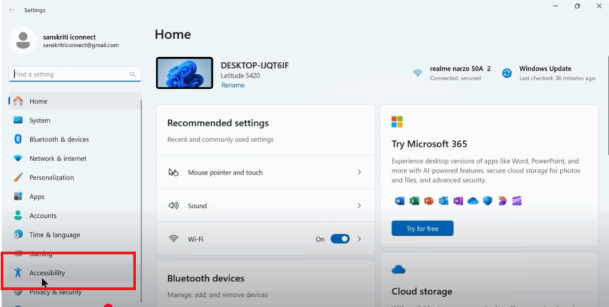The width and height of the screenshot is (609, 307).
Task: Open Wi-Fi details with the chevron arrow
Action: click(x=359, y=239)
